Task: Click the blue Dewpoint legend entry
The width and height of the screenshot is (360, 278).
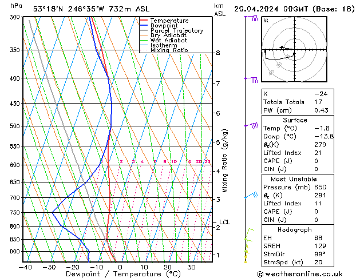Action: click(x=159, y=26)
